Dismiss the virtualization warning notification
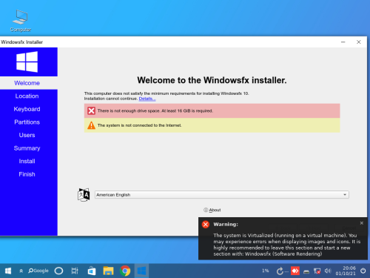370x278 pixels. (x=362, y=223)
